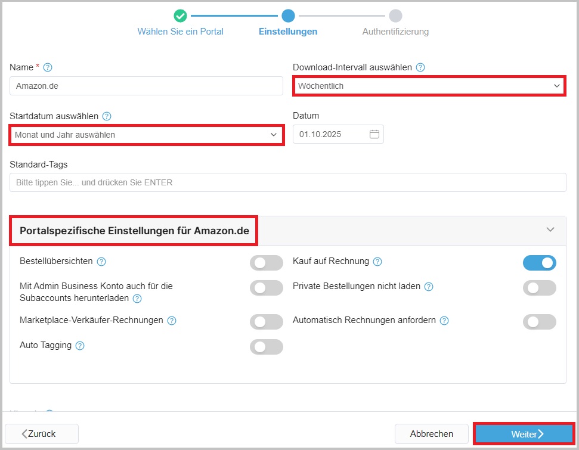Select the Authentifizierung step label

(395, 32)
